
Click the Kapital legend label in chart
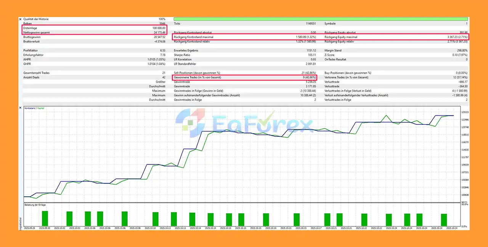[x=41, y=108]
